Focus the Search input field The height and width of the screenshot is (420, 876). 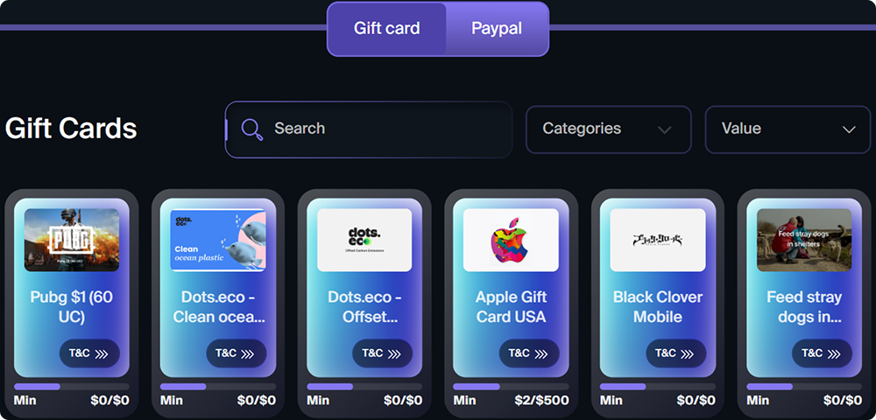coord(369,129)
